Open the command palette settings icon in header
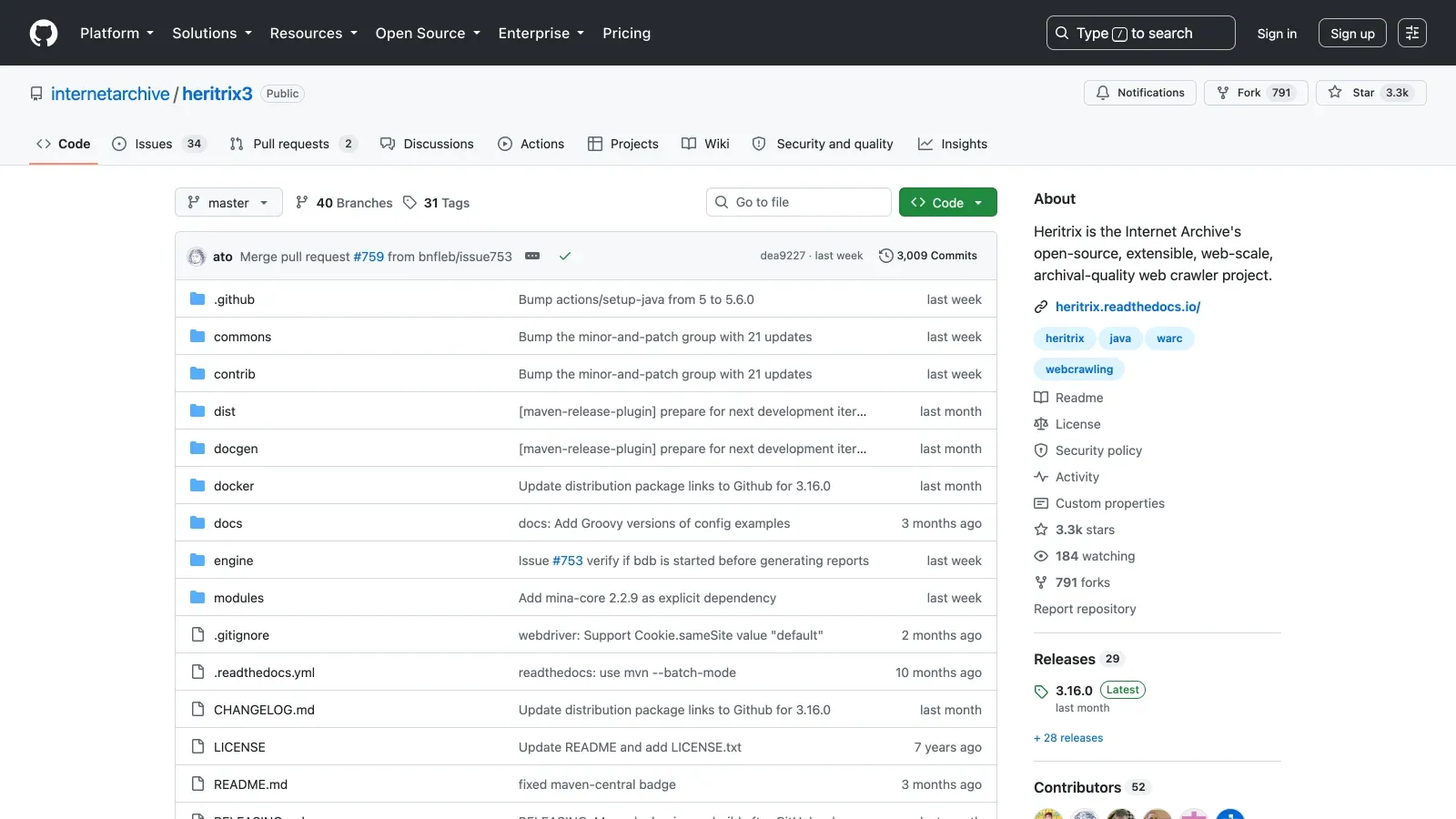 click(x=1412, y=33)
